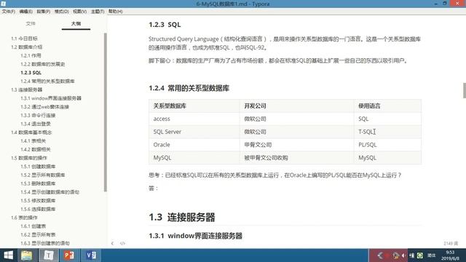466x262 pixels.
Task: Open the 主题(T) menu
Action: tap(98, 12)
